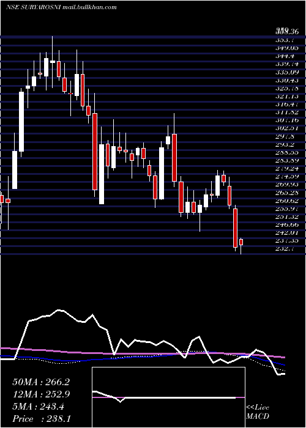Click the 321.13 price label
The height and width of the screenshot is (428, 306).
(286, 97)
